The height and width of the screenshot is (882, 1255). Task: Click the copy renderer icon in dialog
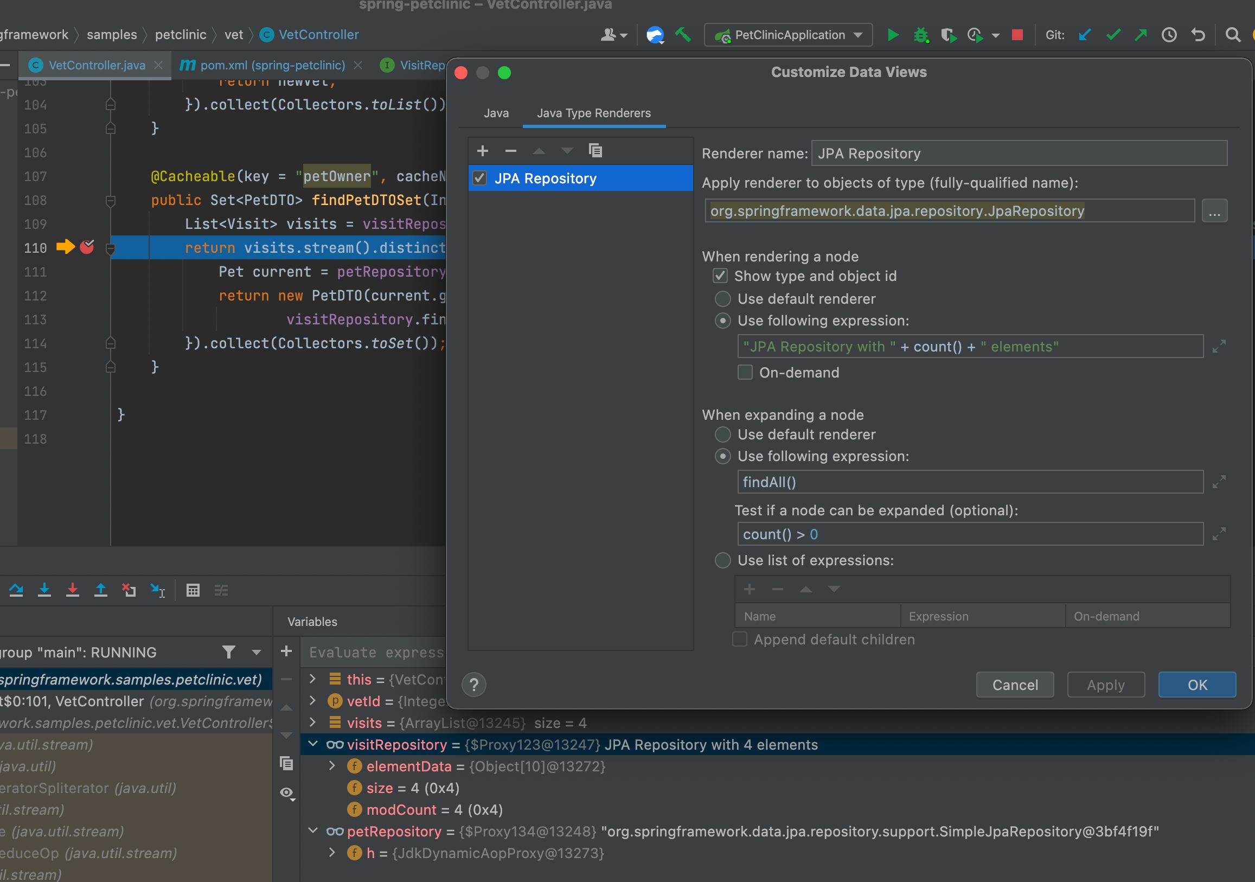(x=595, y=150)
